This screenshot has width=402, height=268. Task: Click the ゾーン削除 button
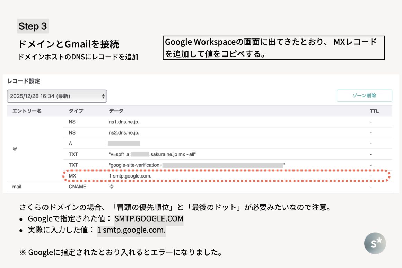(364, 95)
